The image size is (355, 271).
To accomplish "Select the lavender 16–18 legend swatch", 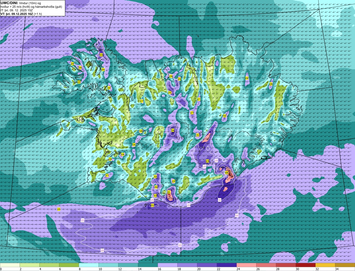I will coord(168,265).
